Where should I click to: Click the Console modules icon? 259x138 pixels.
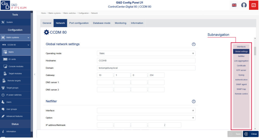[5, 66]
